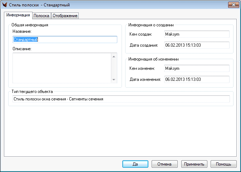Click the Дата изменения field
Screen dimensions: 241x172
tap(196, 79)
